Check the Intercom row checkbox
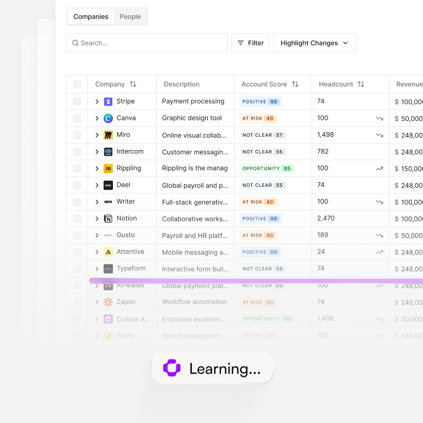Image resolution: width=423 pixels, height=423 pixels. pos(77,152)
